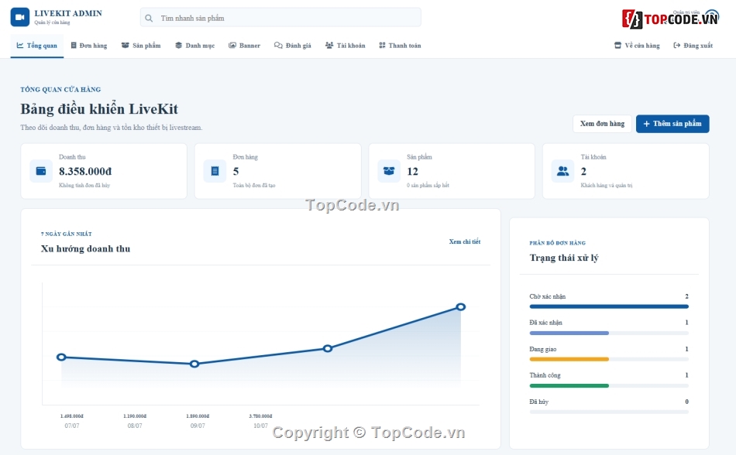Open the Đơn hàng tab

pos(89,46)
